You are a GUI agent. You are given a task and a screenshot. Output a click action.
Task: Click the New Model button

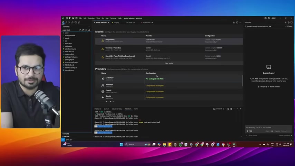[169, 63]
